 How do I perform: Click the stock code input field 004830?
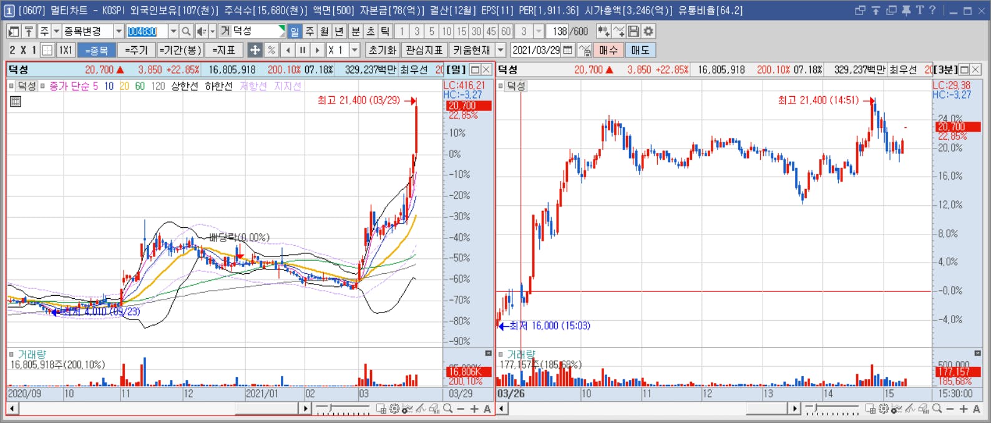(147, 31)
